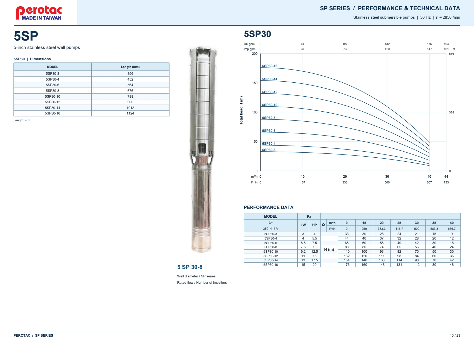Select the length value 564
Viewport: 474px width, 339px height.
click(130, 85)
